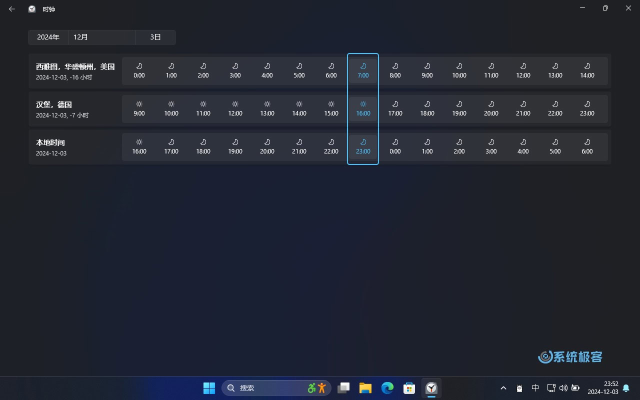Click moon icon above Hamburg 21:00
This screenshot has height=400, width=640.
pyautogui.click(x=523, y=104)
